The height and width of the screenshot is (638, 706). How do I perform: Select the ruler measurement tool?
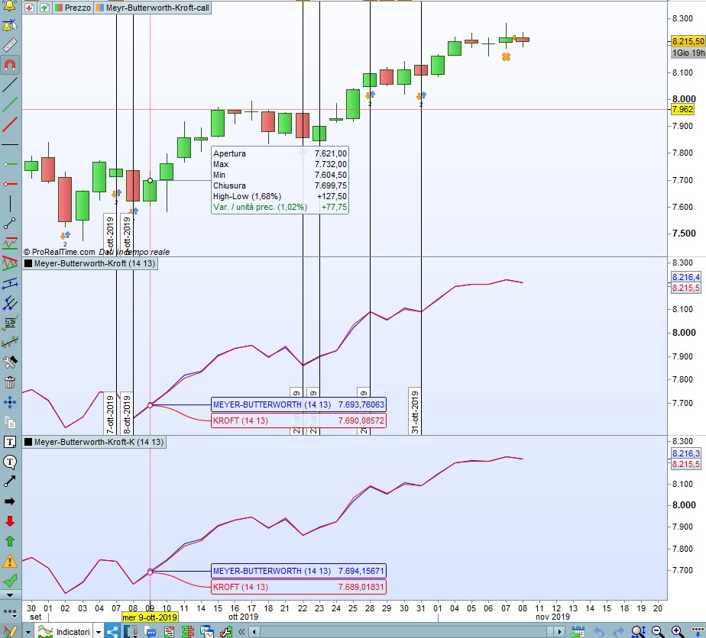[x=9, y=44]
